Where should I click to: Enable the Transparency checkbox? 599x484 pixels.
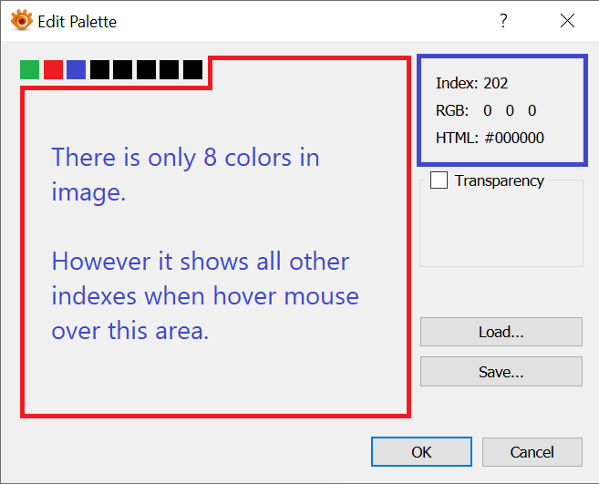(x=439, y=180)
